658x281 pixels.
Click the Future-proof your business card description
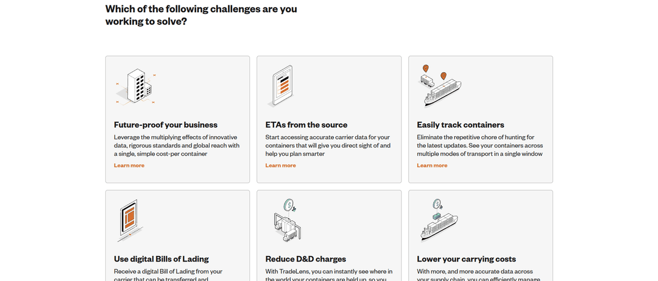pos(177,145)
